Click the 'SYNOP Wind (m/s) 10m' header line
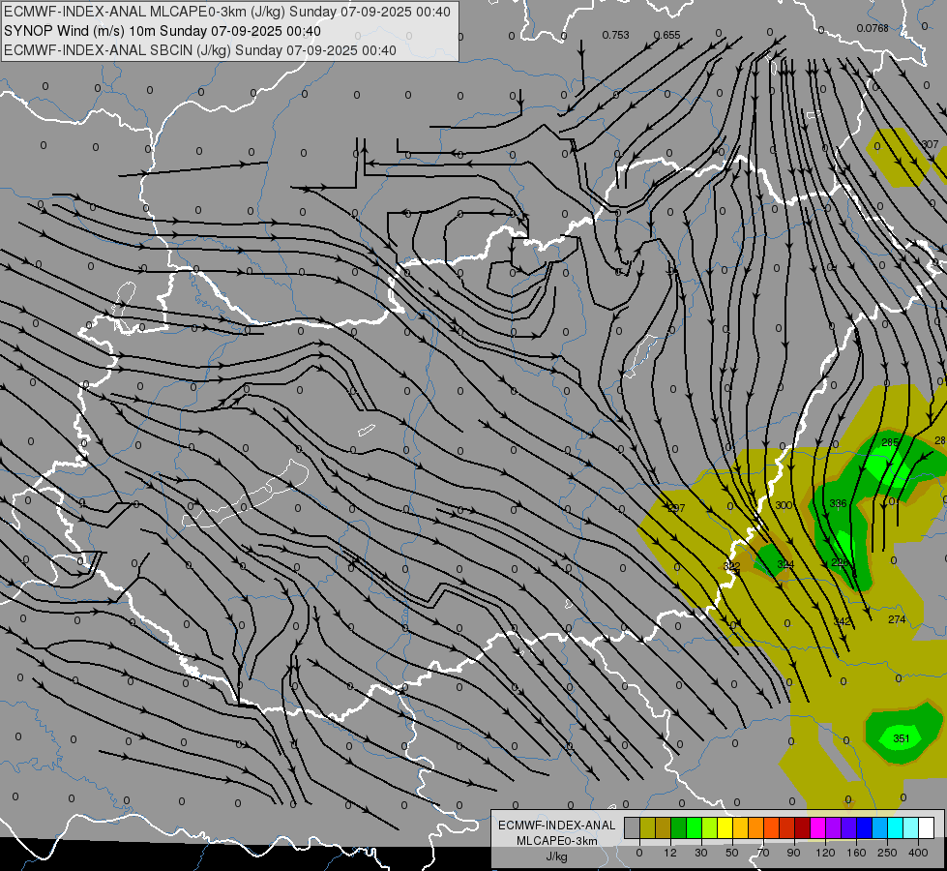Viewport: 947px width, 871px height. pos(163,31)
